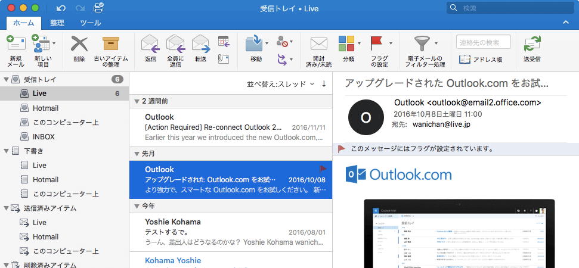Click the Undo icon in title bar
Viewport: 579px width, 268px height.
[x=61, y=8]
